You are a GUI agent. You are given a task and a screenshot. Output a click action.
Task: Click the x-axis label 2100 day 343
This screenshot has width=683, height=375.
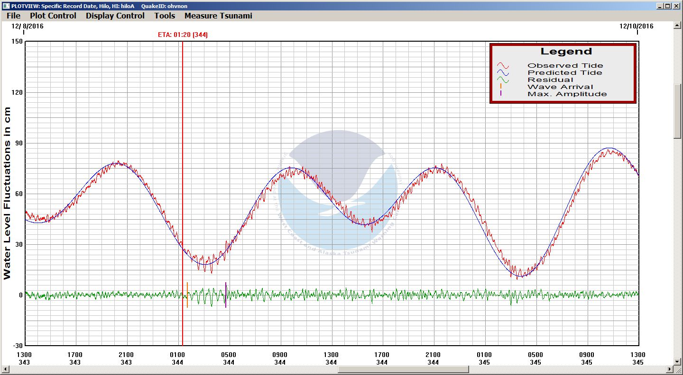(x=126, y=358)
